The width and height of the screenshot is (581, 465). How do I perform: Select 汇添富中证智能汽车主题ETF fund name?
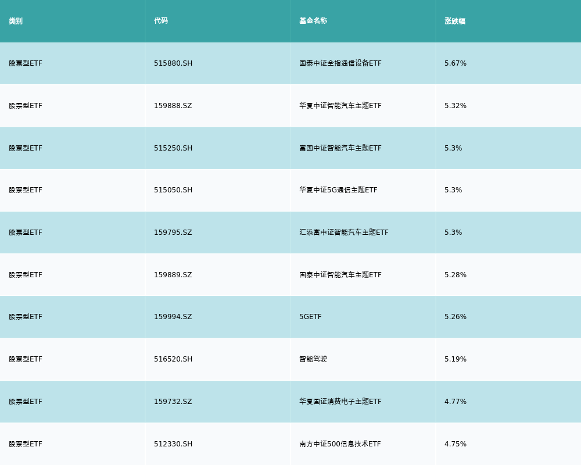pyautogui.click(x=344, y=233)
